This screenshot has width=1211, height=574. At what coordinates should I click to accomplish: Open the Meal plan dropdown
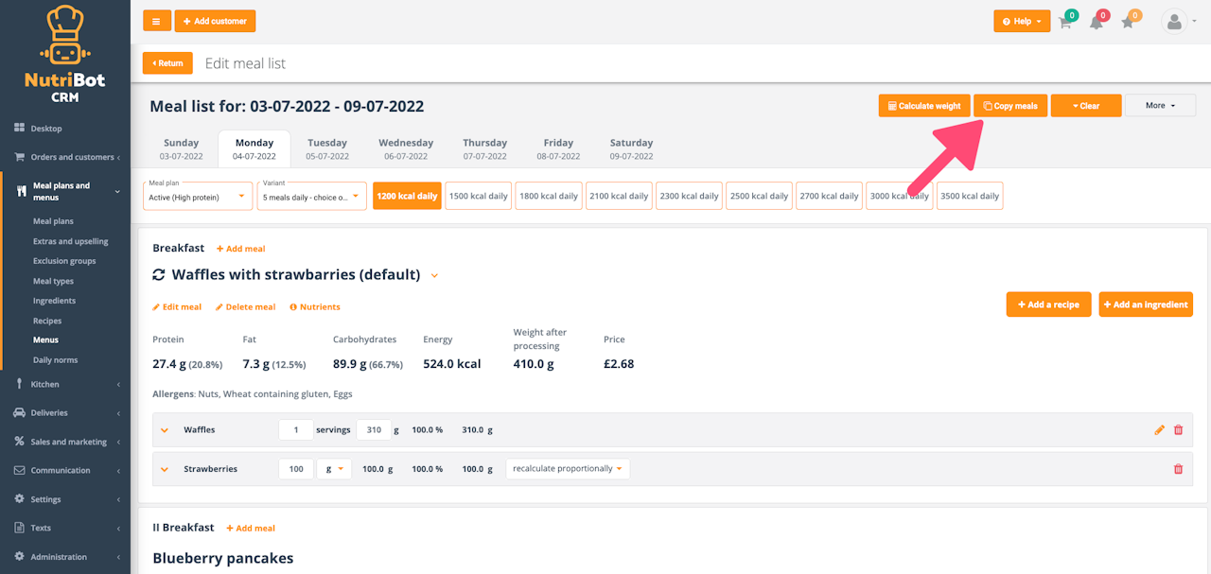(199, 196)
